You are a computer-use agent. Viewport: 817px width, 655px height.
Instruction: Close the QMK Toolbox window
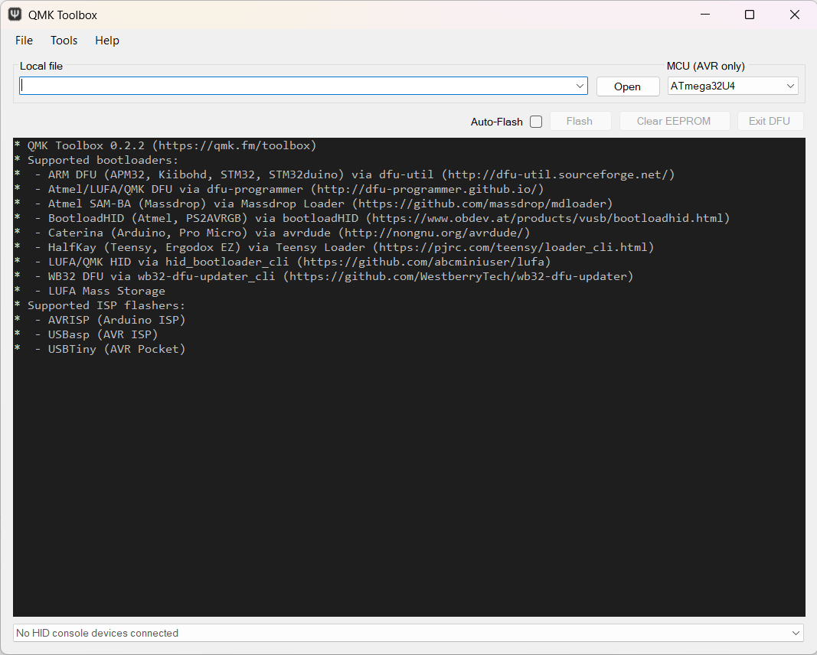tap(794, 15)
